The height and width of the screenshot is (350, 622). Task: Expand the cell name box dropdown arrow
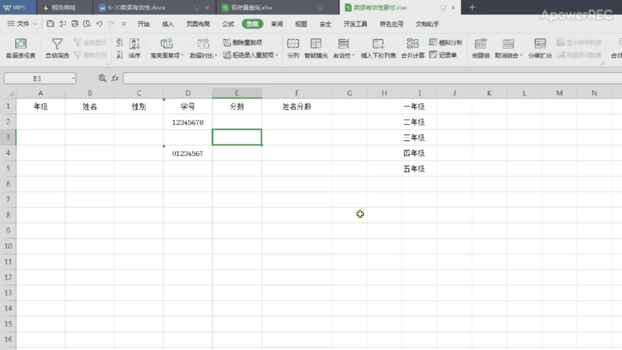73,78
